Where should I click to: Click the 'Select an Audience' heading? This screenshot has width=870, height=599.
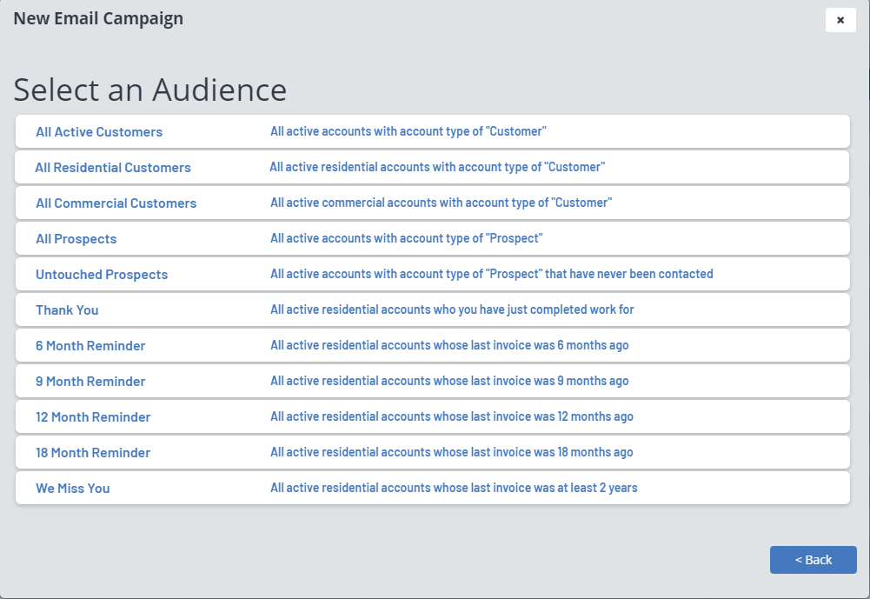pyautogui.click(x=150, y=90)
